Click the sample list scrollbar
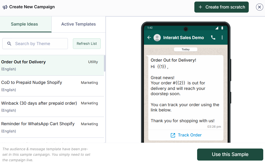 (x=105, y=63)
